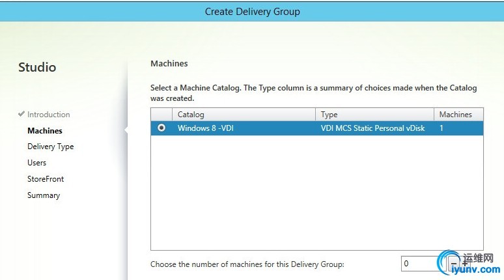Open the Introduction wizard step
Screen dimensions: 504x280
click(x=49, y=115)
